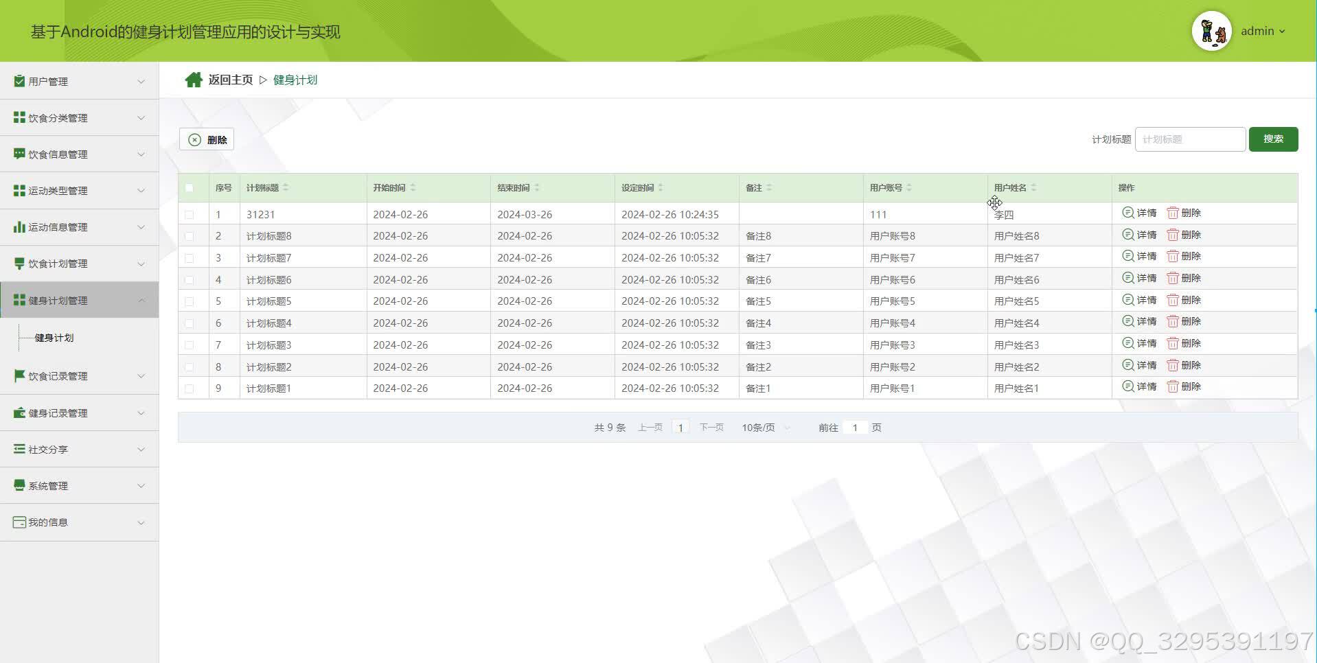This screenshot has width=1317, height=663.
Task: Toggle the select-all checkbox in table header
Action: point(190,187)
